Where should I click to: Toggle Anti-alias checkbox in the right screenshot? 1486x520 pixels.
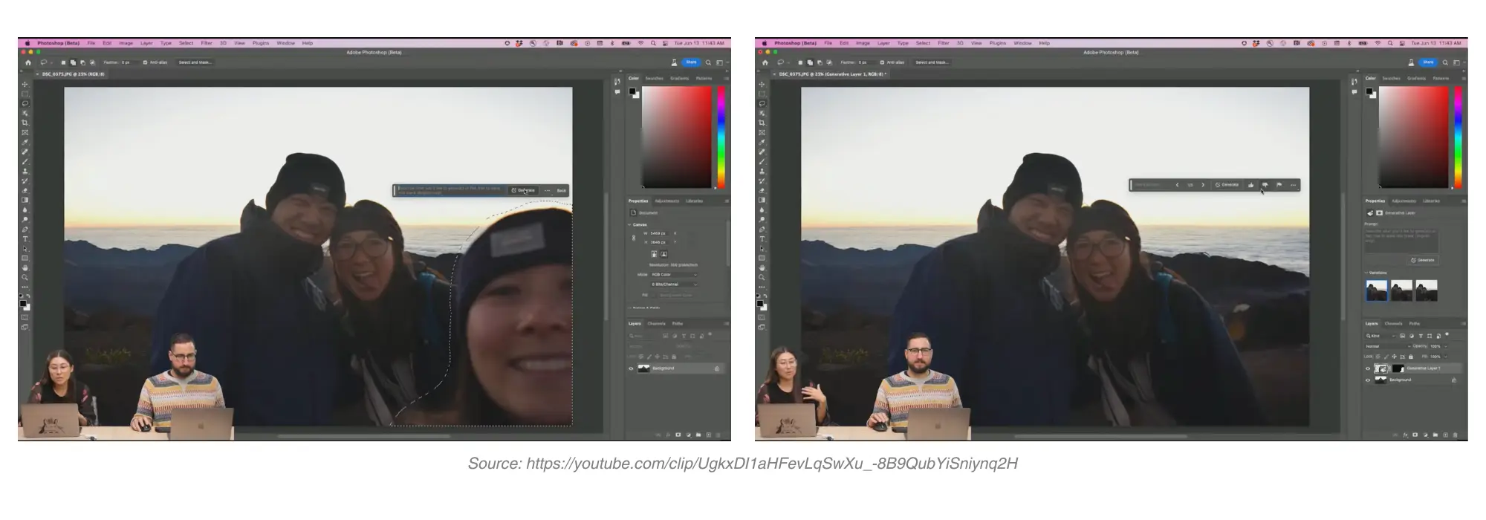click(x=883, y=62)
